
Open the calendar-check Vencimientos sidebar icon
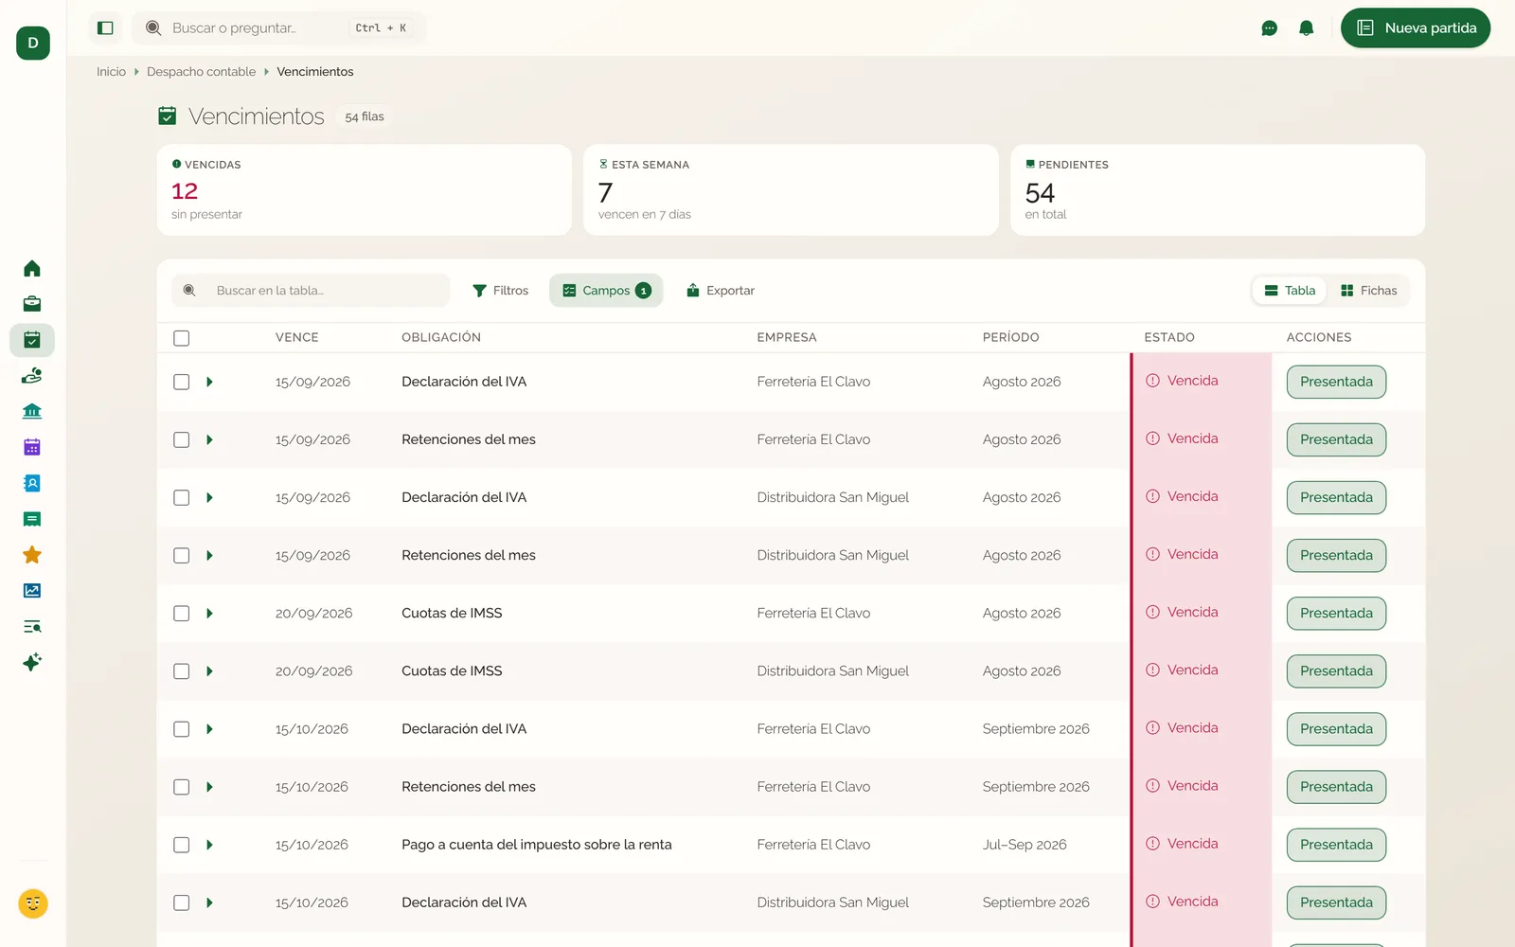point(32,340)
